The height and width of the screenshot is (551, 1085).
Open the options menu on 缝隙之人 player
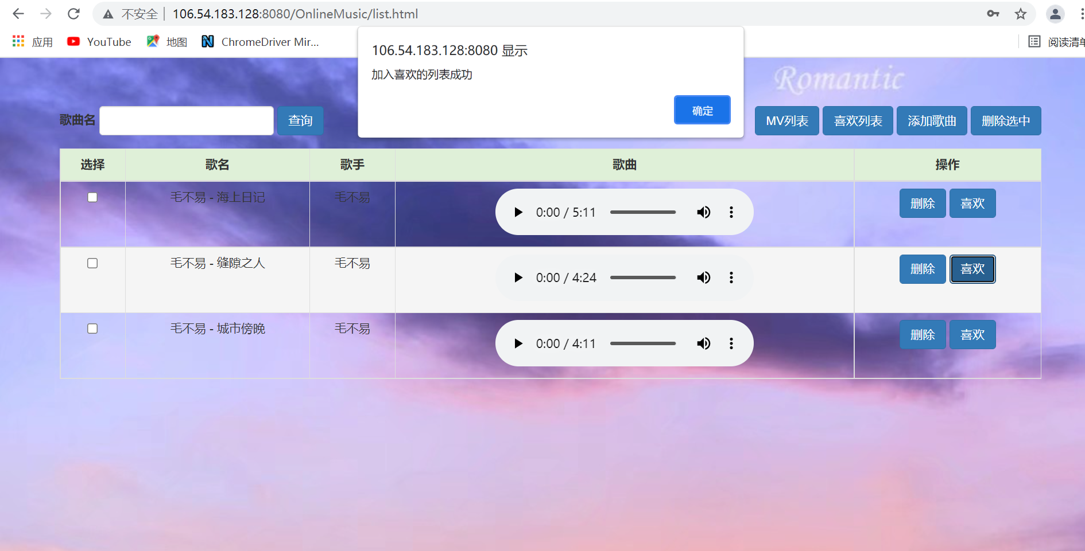(731, 278)
